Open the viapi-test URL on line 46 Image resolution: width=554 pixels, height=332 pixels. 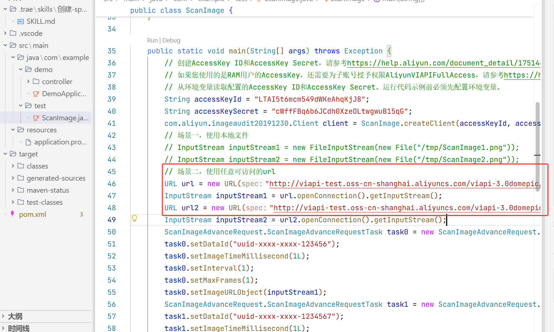[404, 184]
